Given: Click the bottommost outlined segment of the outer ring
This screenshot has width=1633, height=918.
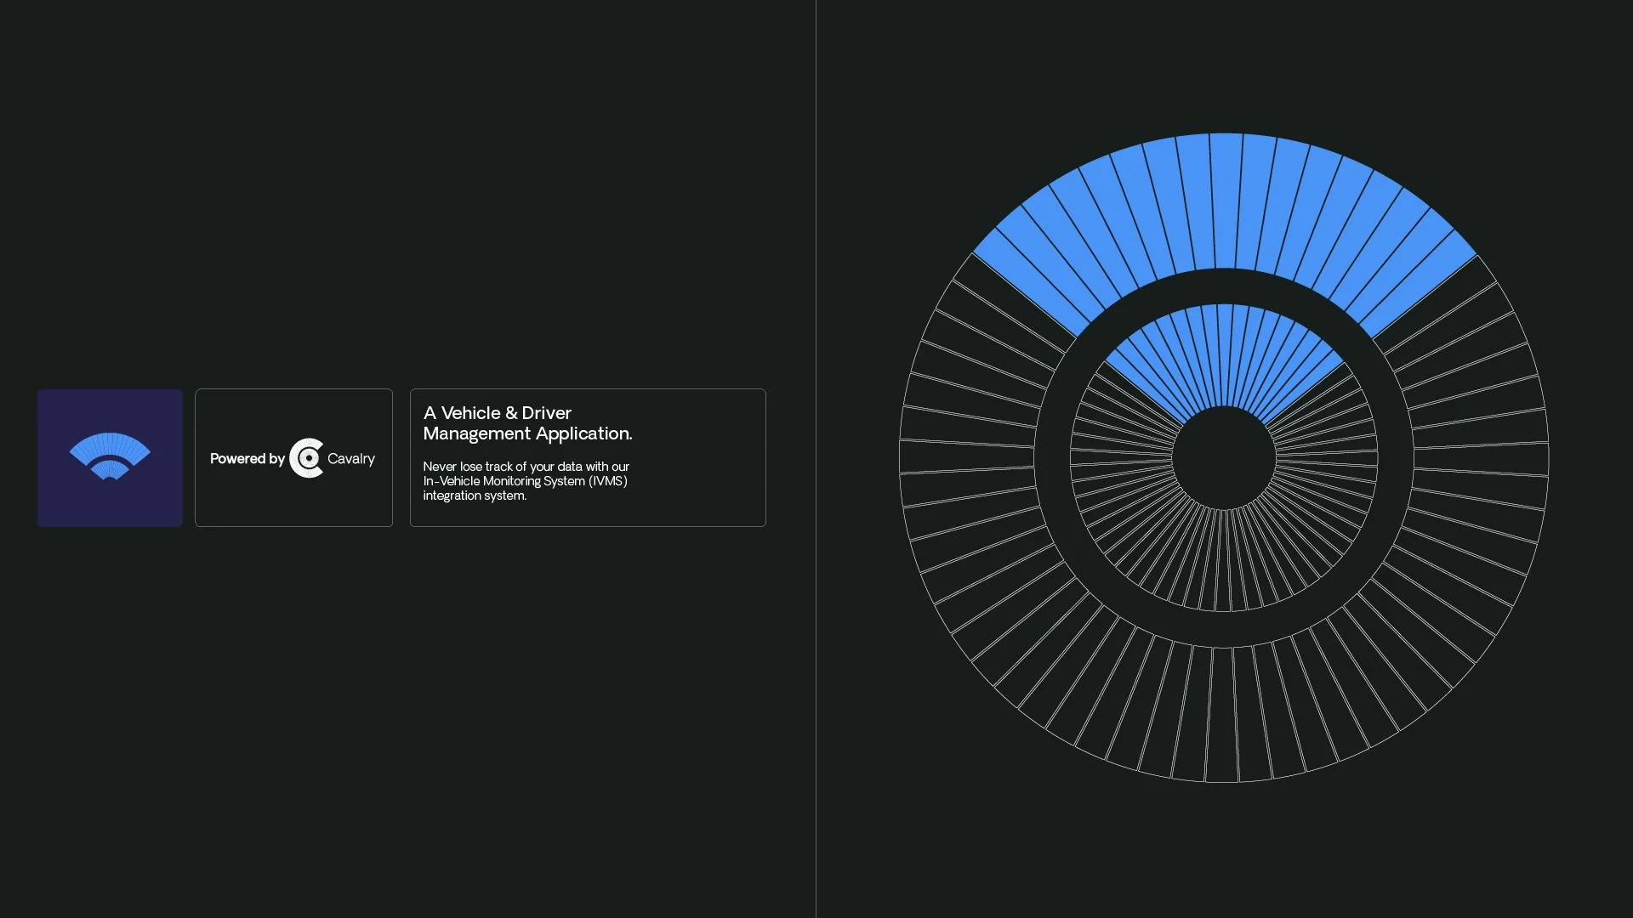Looking at the screenshot, I should 1222,716.
